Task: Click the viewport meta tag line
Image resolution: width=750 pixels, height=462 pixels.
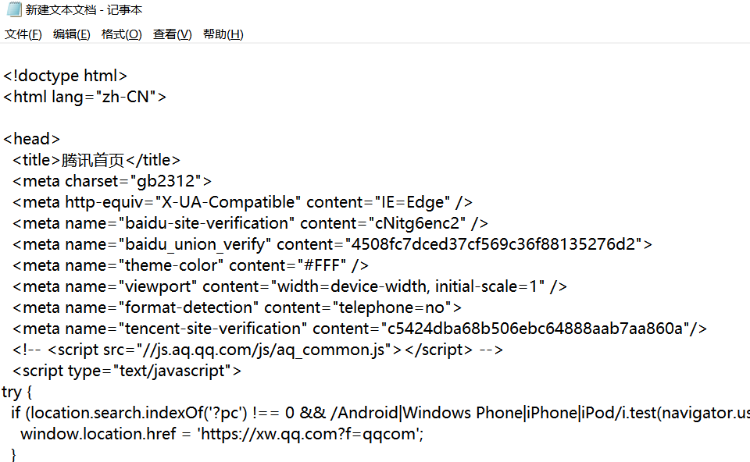Action: click(289, 286)
